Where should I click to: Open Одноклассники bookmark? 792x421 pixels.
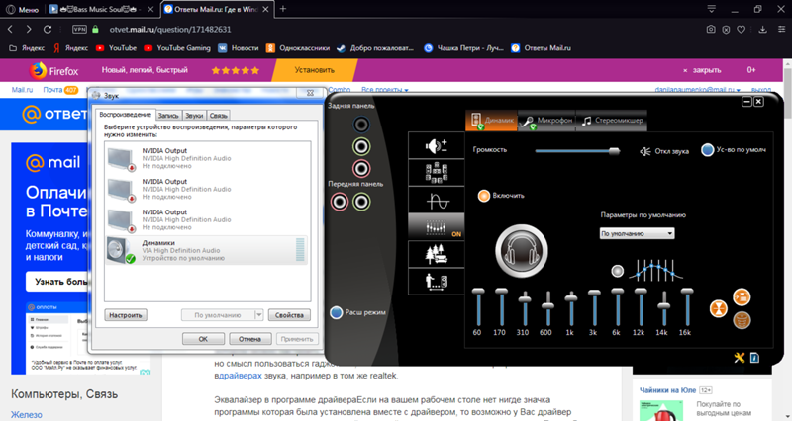tap(299, 48)
